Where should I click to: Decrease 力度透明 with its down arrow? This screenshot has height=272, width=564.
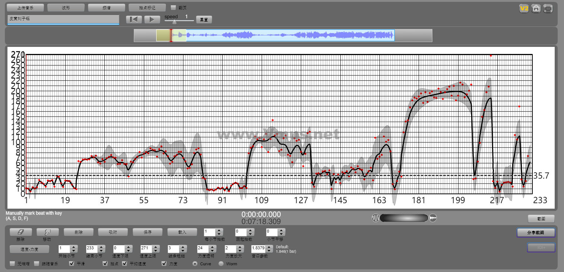213,250
